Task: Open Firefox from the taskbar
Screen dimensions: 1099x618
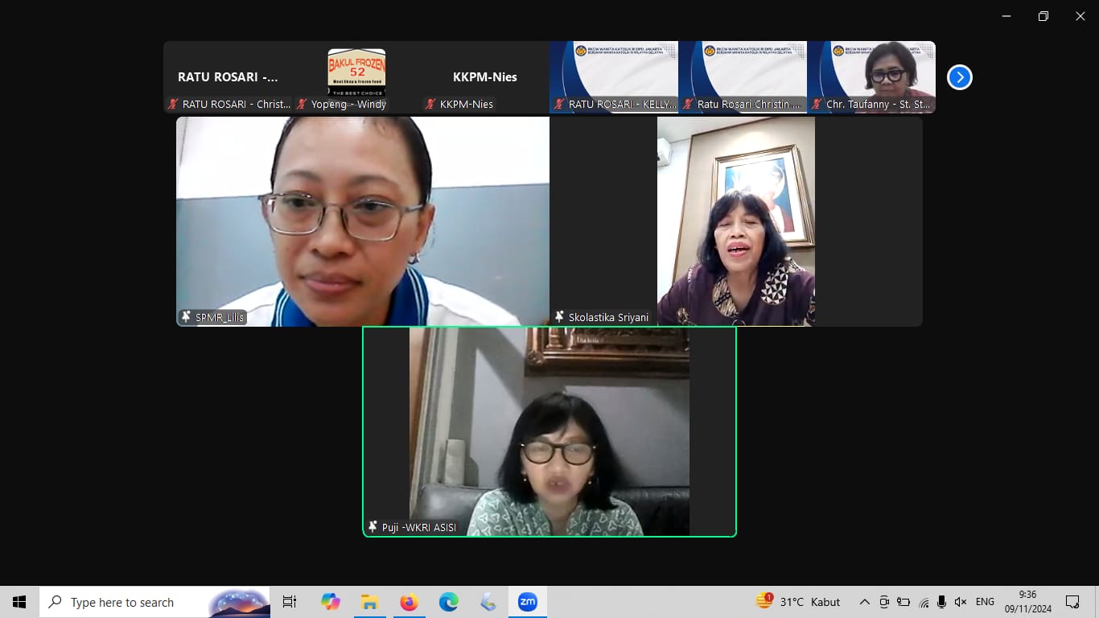Action: (410, 602)
